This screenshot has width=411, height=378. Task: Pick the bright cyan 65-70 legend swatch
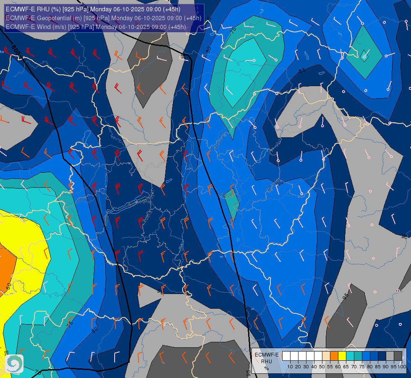350,356
